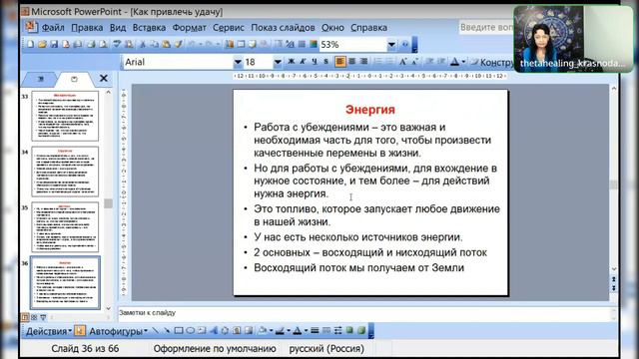Open the Окно menu
This screenshot has width=639, height=359.
click(332, 28)
